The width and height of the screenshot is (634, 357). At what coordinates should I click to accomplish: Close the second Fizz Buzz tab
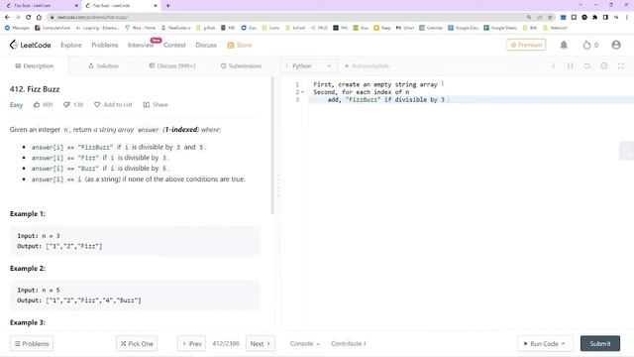(156, 6)
